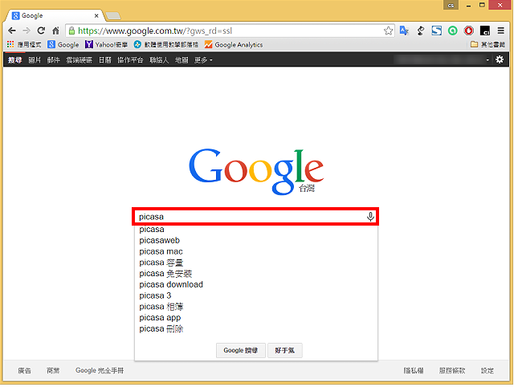Select 聯絡人 in the Google black bar

pyautogui.click(x=159, y=60)
